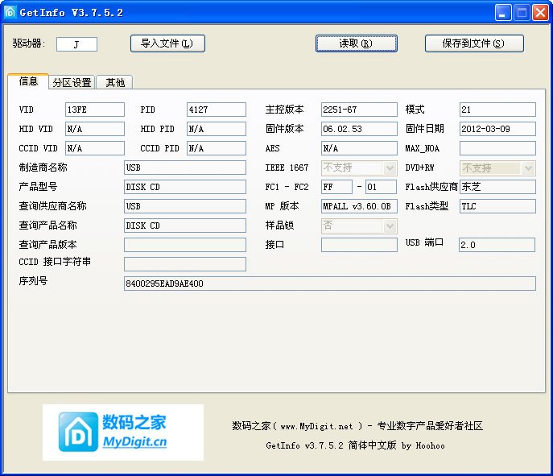553x476 pixels.
Task: Maximize the GetInfo window
Action: click(x=522, y=13)
